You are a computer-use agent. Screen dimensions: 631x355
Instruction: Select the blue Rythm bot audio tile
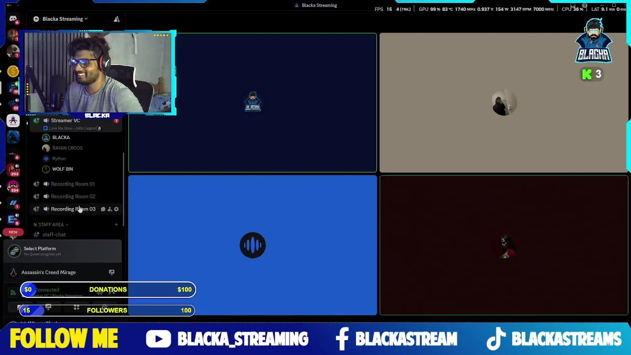[x=252, y=245]
